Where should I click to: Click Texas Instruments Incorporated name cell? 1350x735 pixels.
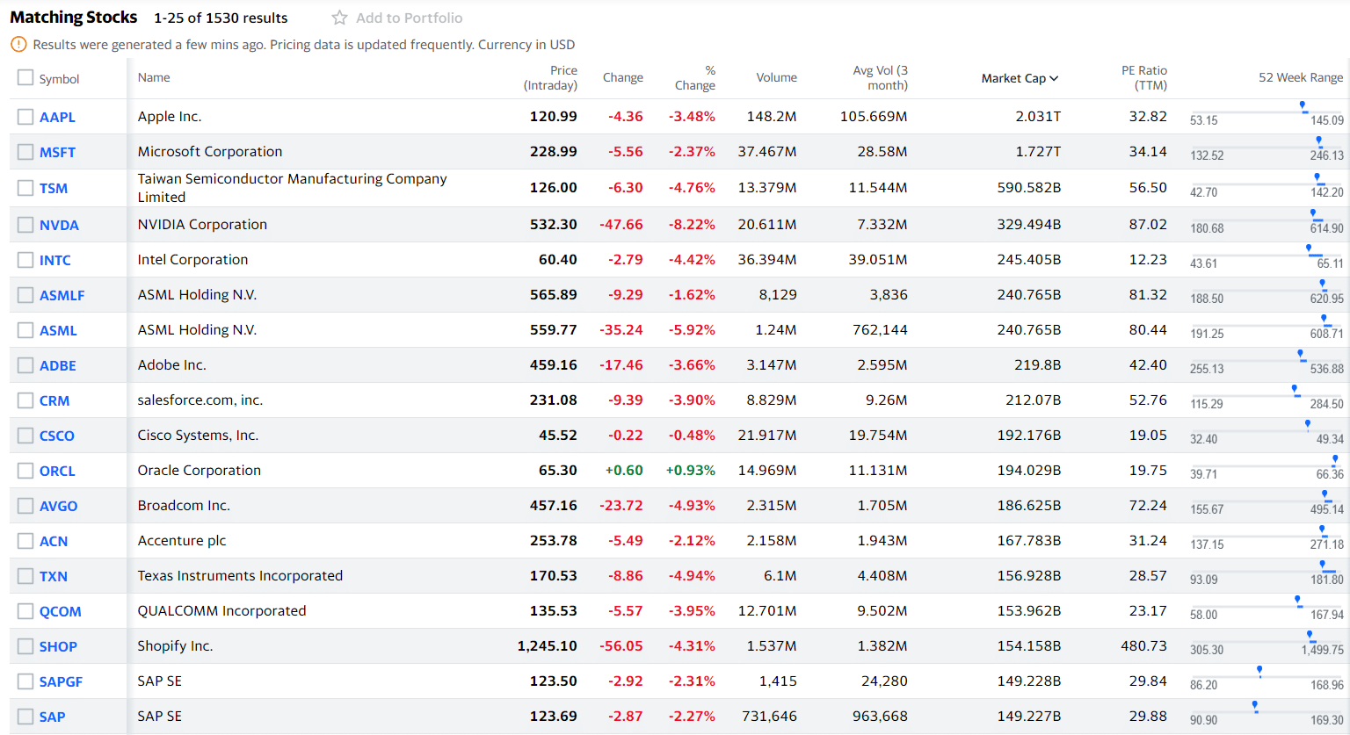pyautogui.click(x=240, y=575)
